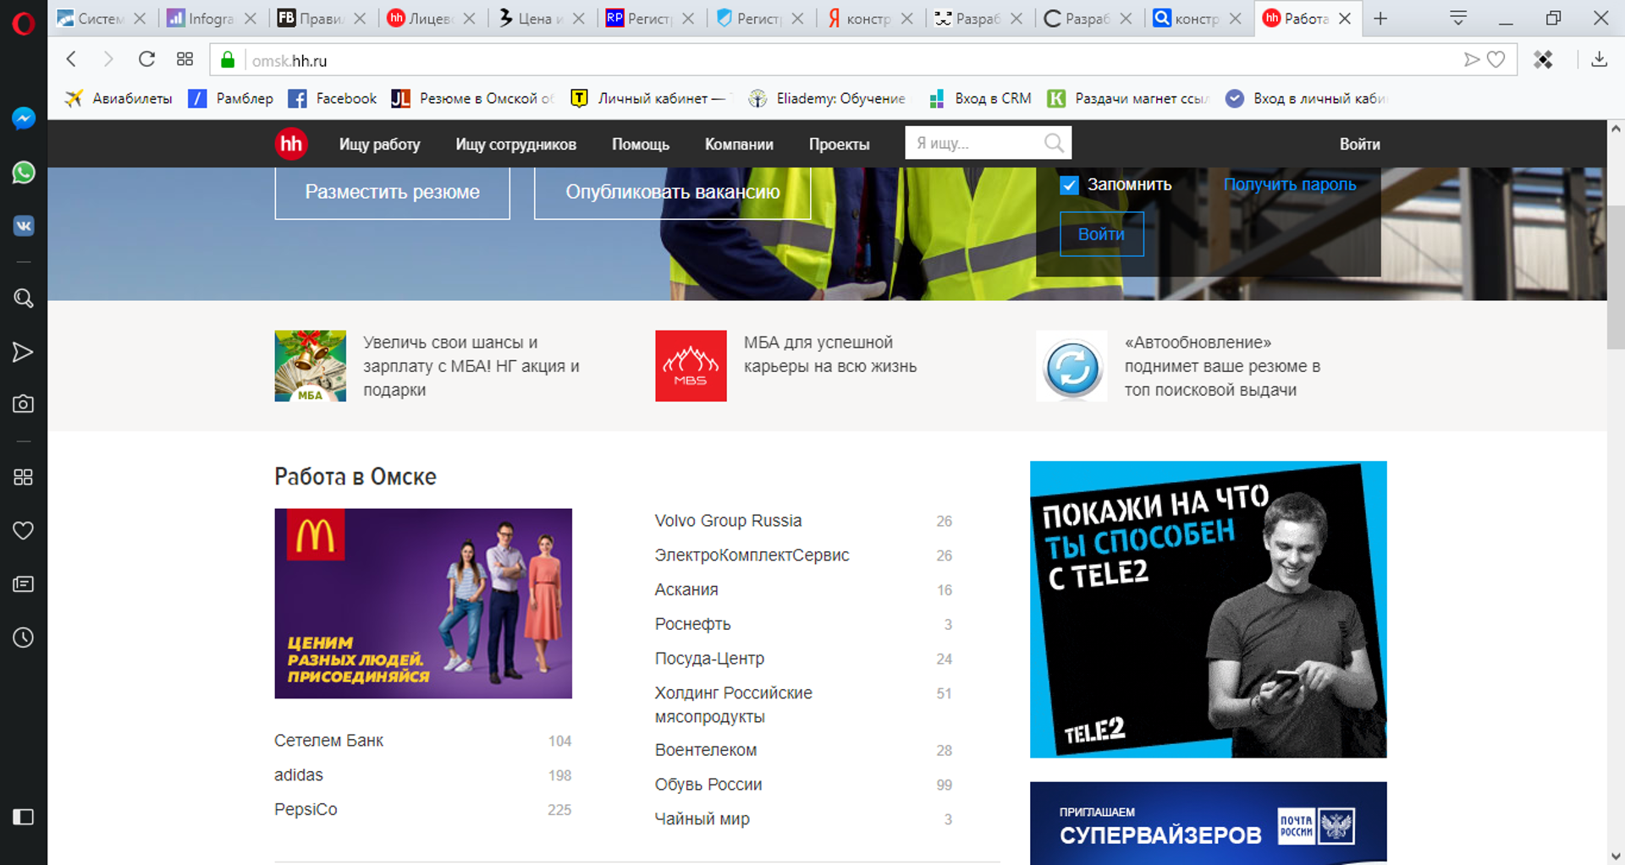Open Tele2 advertisement banner
This screenshot has height=865, width=1625.
(1208, 609)
